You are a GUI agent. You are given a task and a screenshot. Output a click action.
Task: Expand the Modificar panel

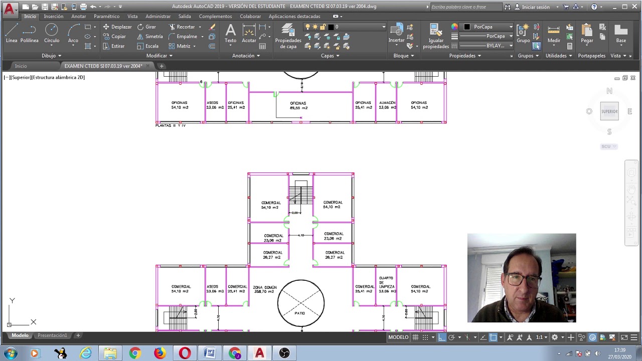pyautogui.click(x=159, y=56)
